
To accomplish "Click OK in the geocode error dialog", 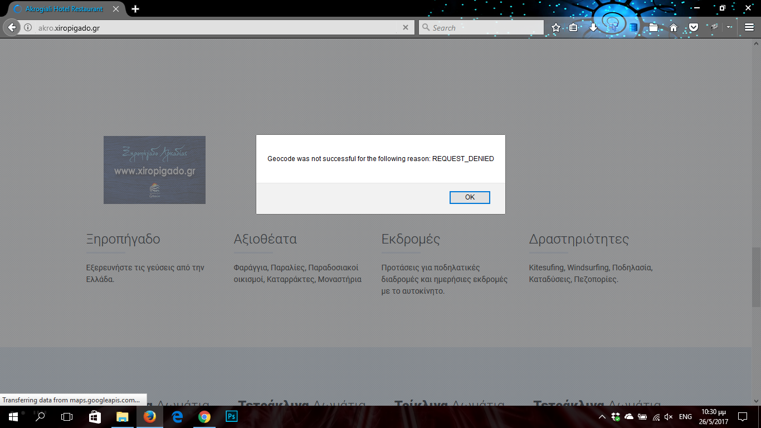I will click(470, 197).
